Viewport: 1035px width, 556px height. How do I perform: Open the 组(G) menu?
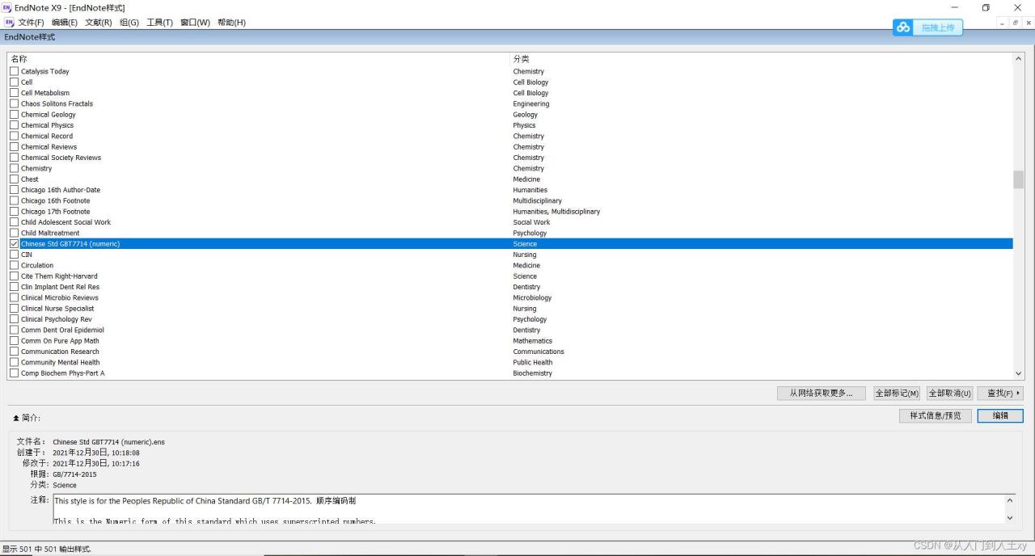[129, 22]
